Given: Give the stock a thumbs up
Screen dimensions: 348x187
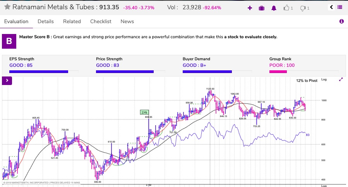Looking at the screenshot, I should coord(287,8).
